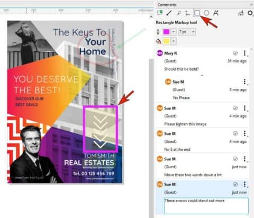Click the 'TOM SMITH' text on the poster
The image size is (254, 218).
[x=99, y=156]
